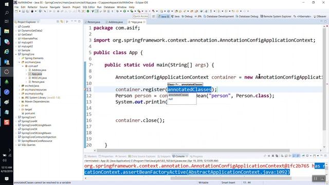Open the Properties view tab
The height and width of the screenshot is (185, 329).
point(106,156)
